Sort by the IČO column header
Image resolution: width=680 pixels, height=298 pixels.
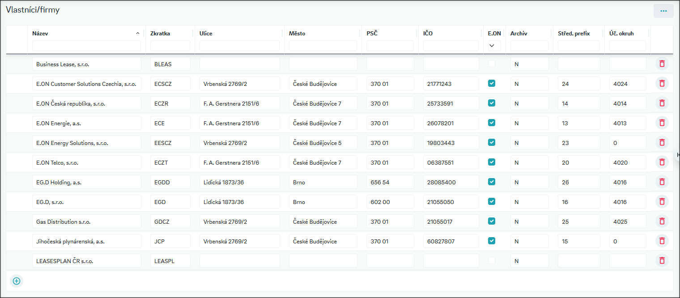[x=428, y=34]
